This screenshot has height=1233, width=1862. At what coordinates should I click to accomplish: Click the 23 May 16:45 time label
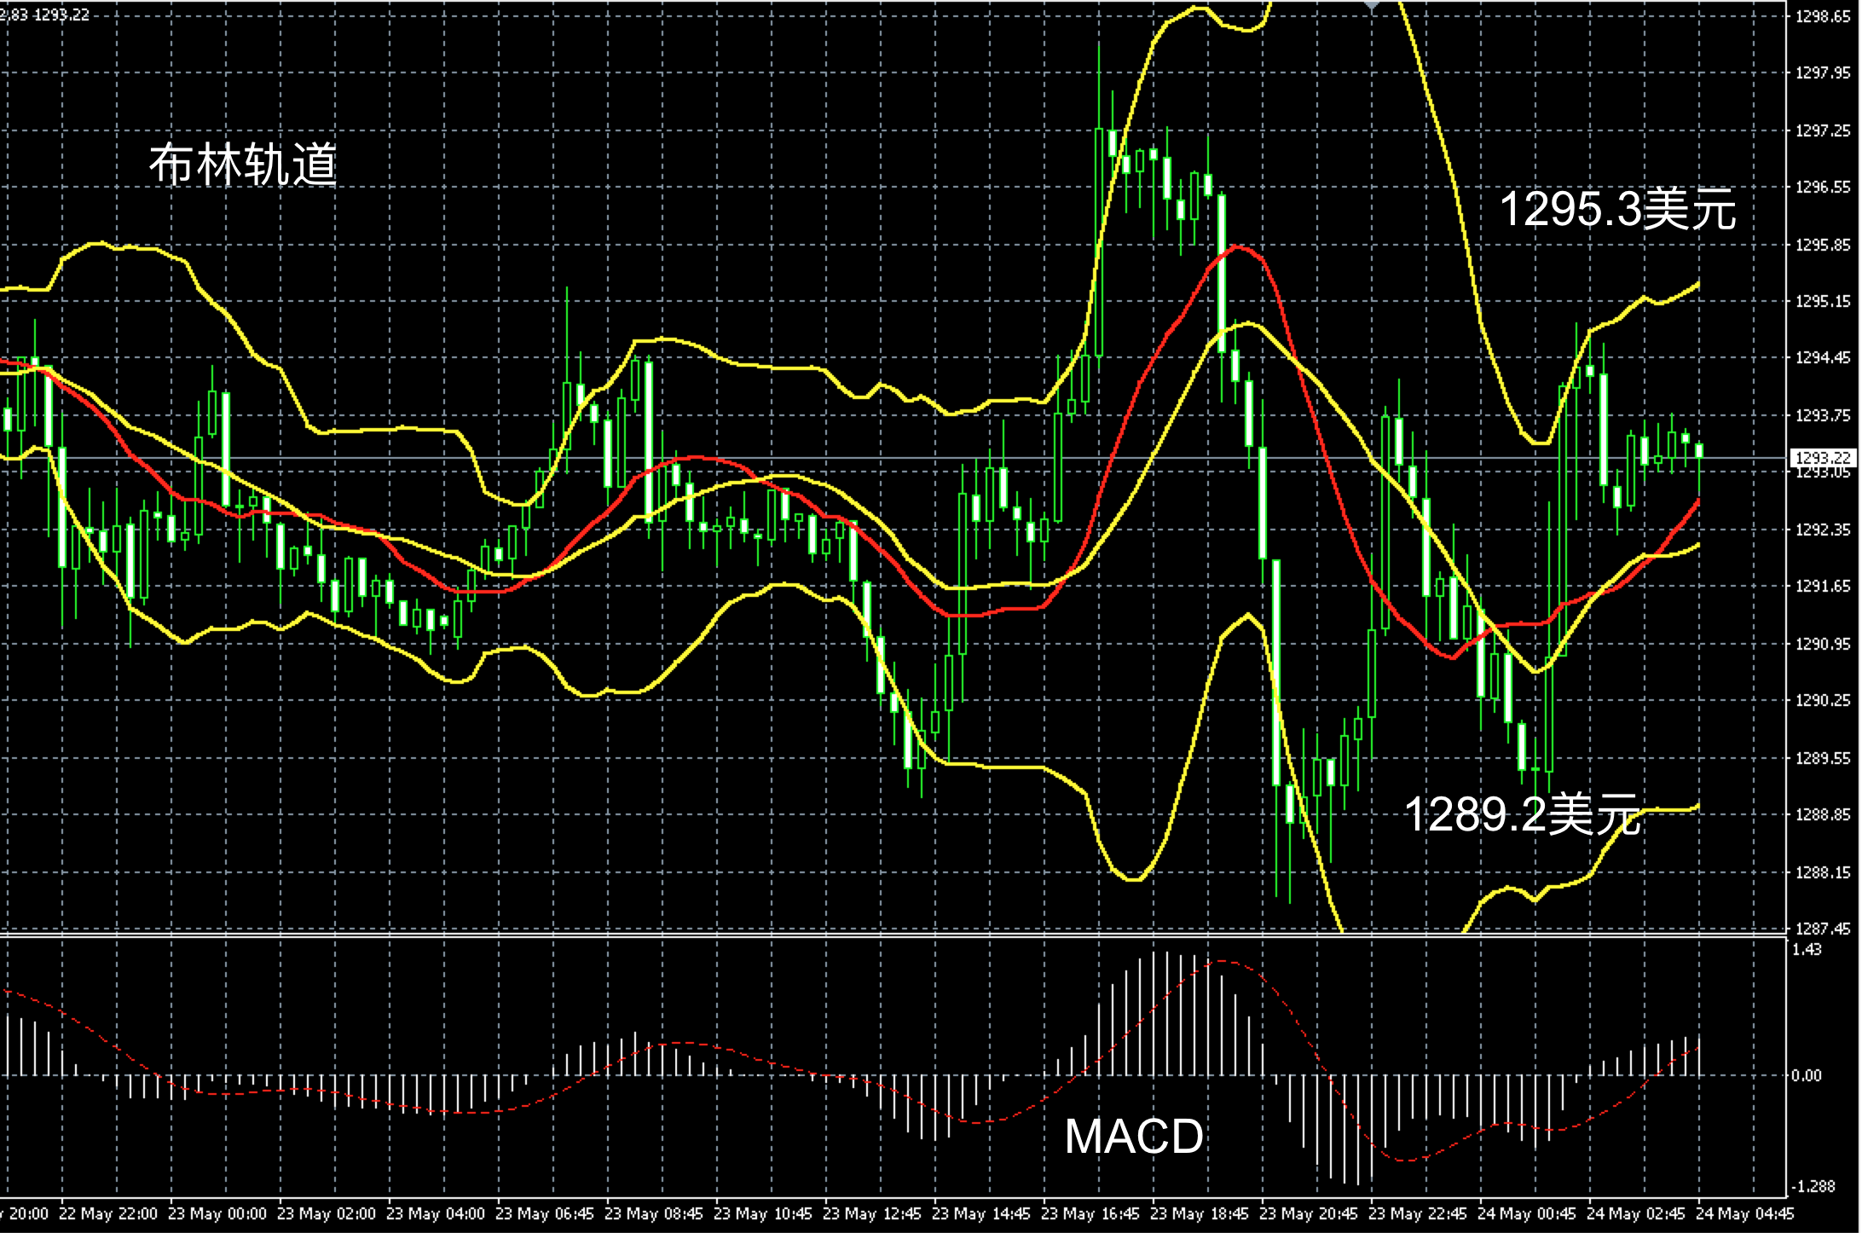tap(1090, 1213)
